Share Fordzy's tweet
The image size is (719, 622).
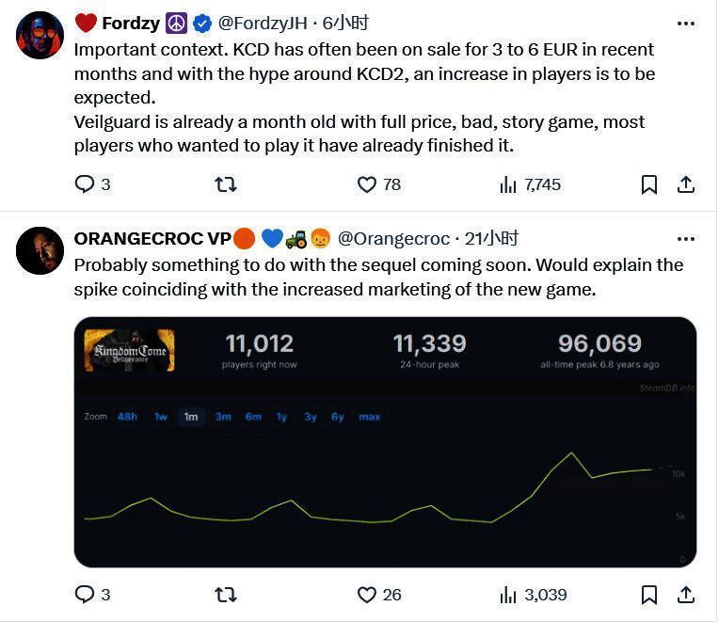point(686,184)
